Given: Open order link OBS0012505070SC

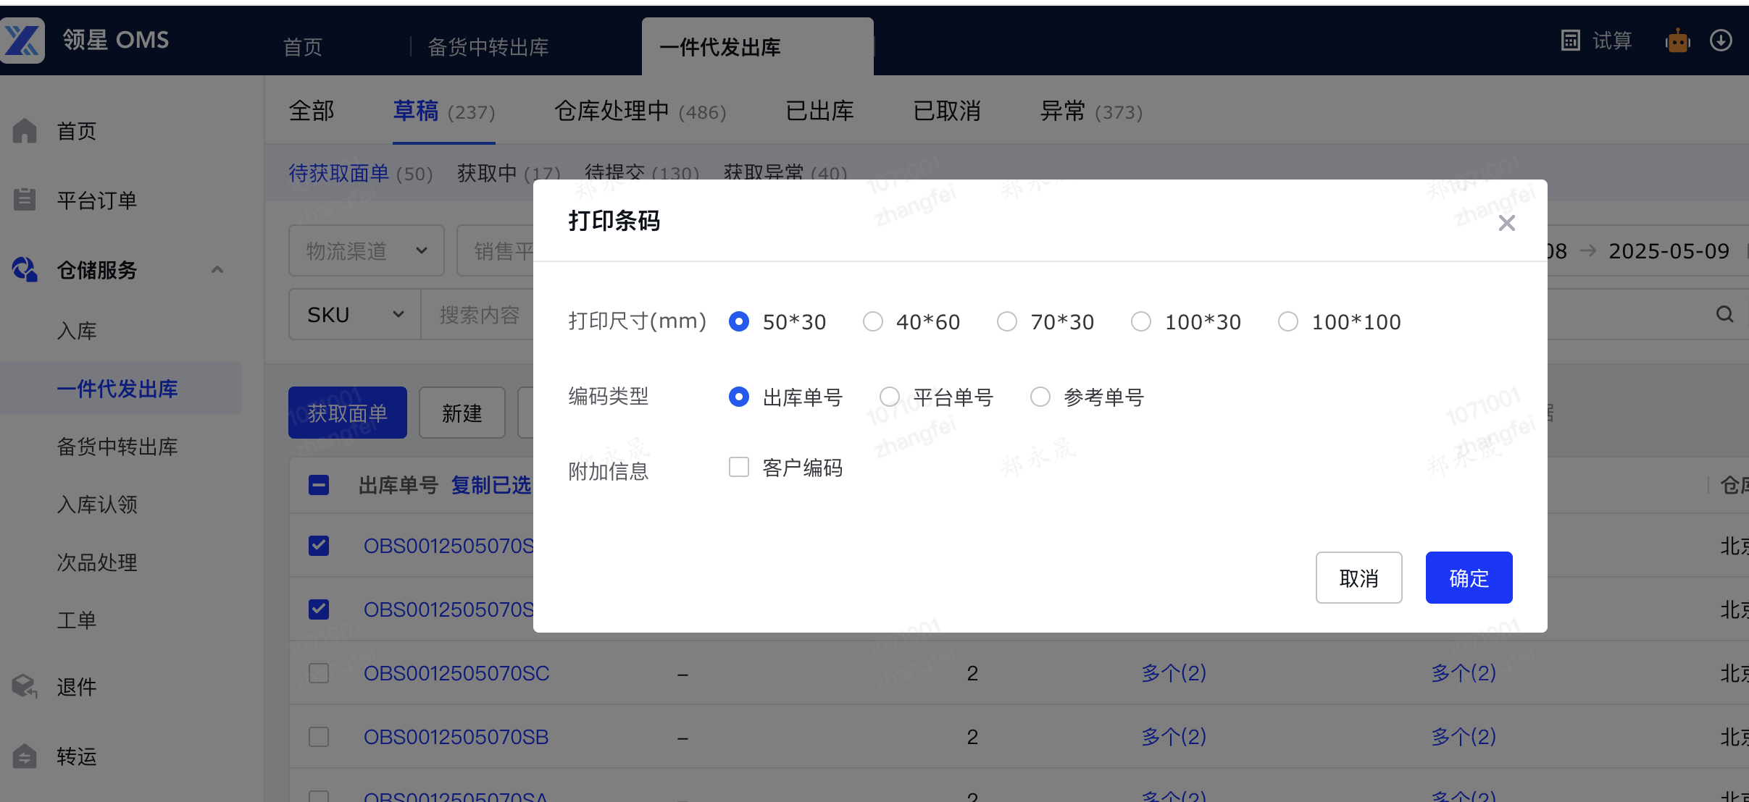Looking at the screenshot, I should pos(456,673).
